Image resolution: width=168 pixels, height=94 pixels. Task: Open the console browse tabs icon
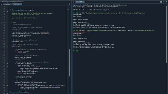[x=73, y=2]
